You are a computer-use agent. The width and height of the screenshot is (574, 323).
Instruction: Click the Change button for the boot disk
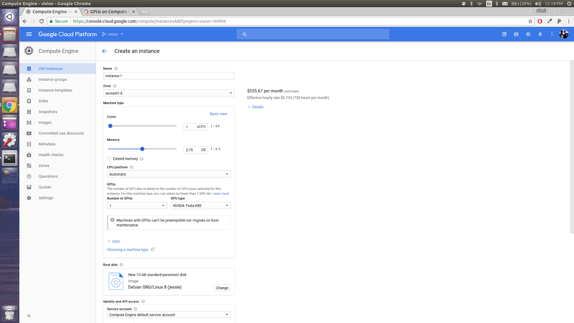[222, 287]
